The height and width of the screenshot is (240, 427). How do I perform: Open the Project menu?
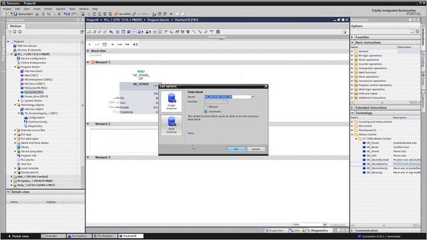point(7,9)
